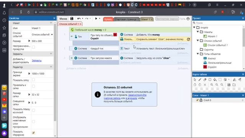Open browser history clock in sidebar
Screen dimensions: 245x138
coord(4,20)
